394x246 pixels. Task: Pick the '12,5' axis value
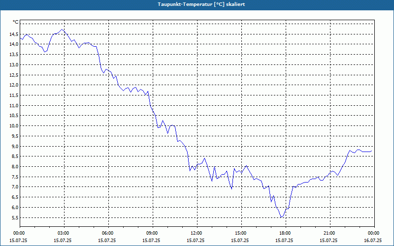[x=14, y=75]
